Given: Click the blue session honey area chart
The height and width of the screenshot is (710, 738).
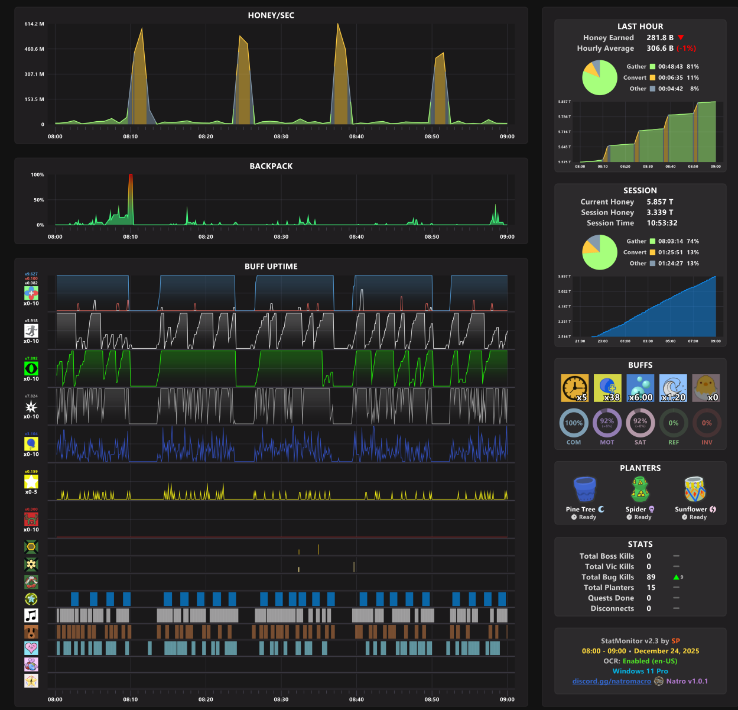Looking at the screenshot, I should tap(648, 306).
